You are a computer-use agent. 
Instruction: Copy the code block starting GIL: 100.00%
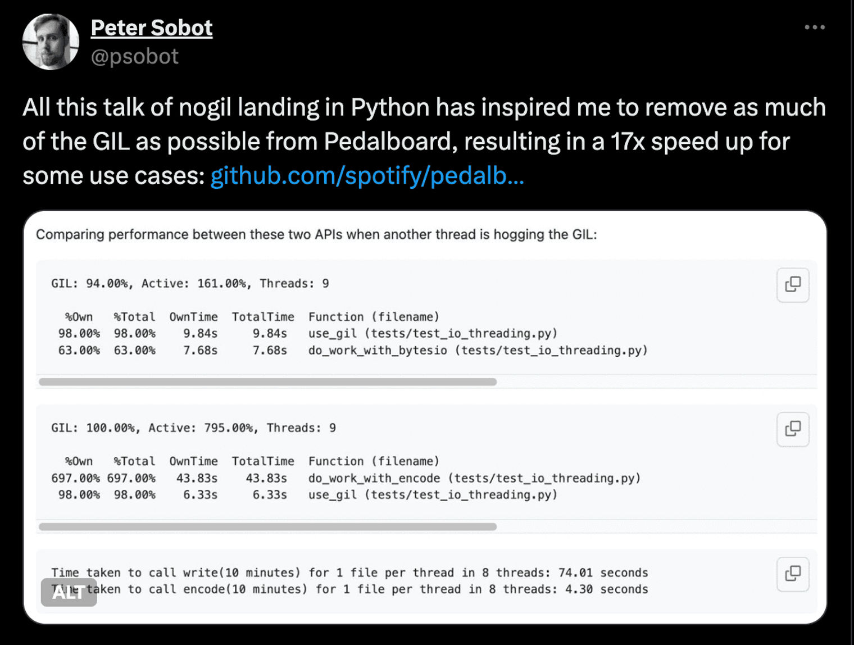pos(793,429)
